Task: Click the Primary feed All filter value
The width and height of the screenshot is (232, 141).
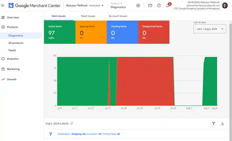Action: tap(118, 134)
